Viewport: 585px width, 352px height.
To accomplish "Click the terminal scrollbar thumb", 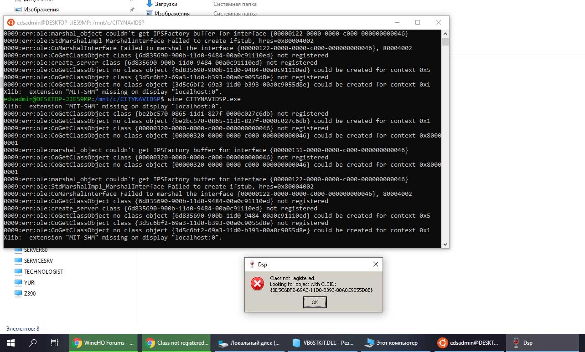I will pyautogui.click(x=445, y=42).
